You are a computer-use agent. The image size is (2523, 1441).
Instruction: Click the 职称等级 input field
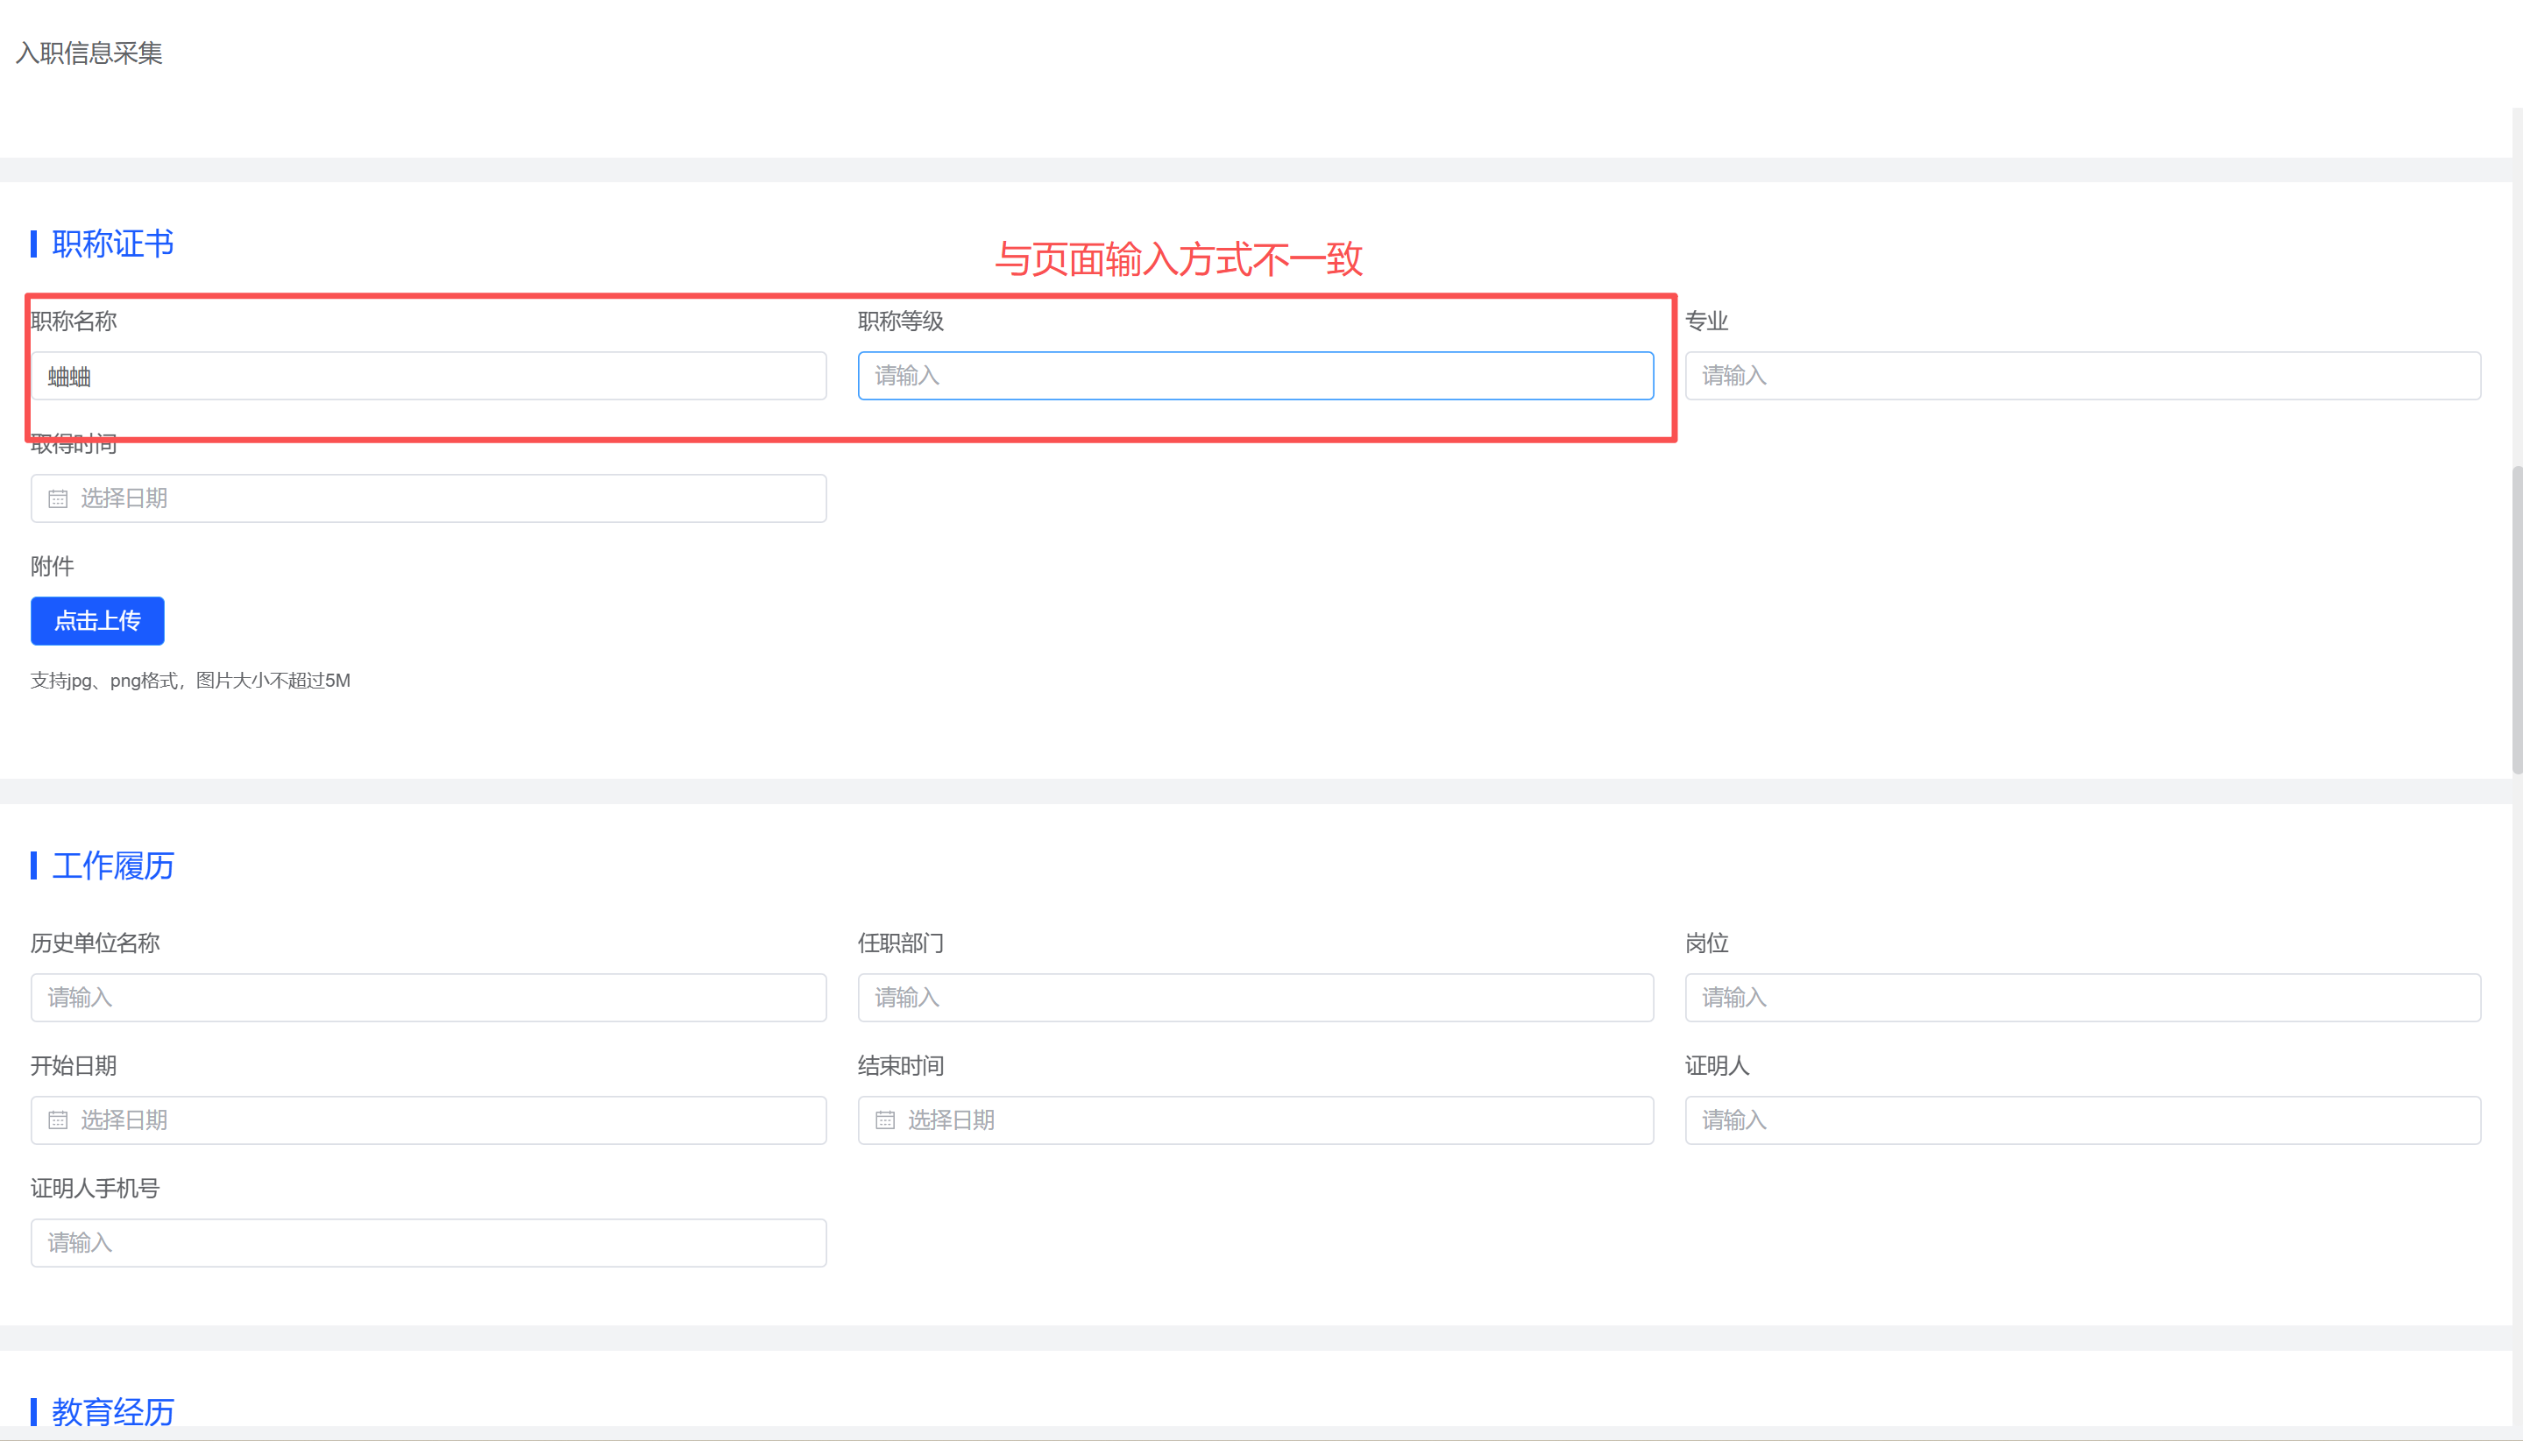tap(1255, 376)
